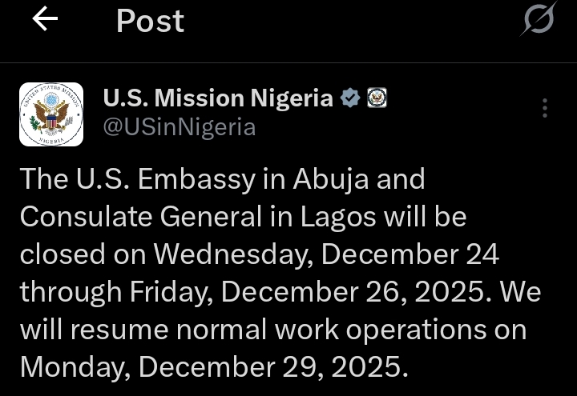Open the @USinNigeria handle
The image size is (577, 396).
180,127
